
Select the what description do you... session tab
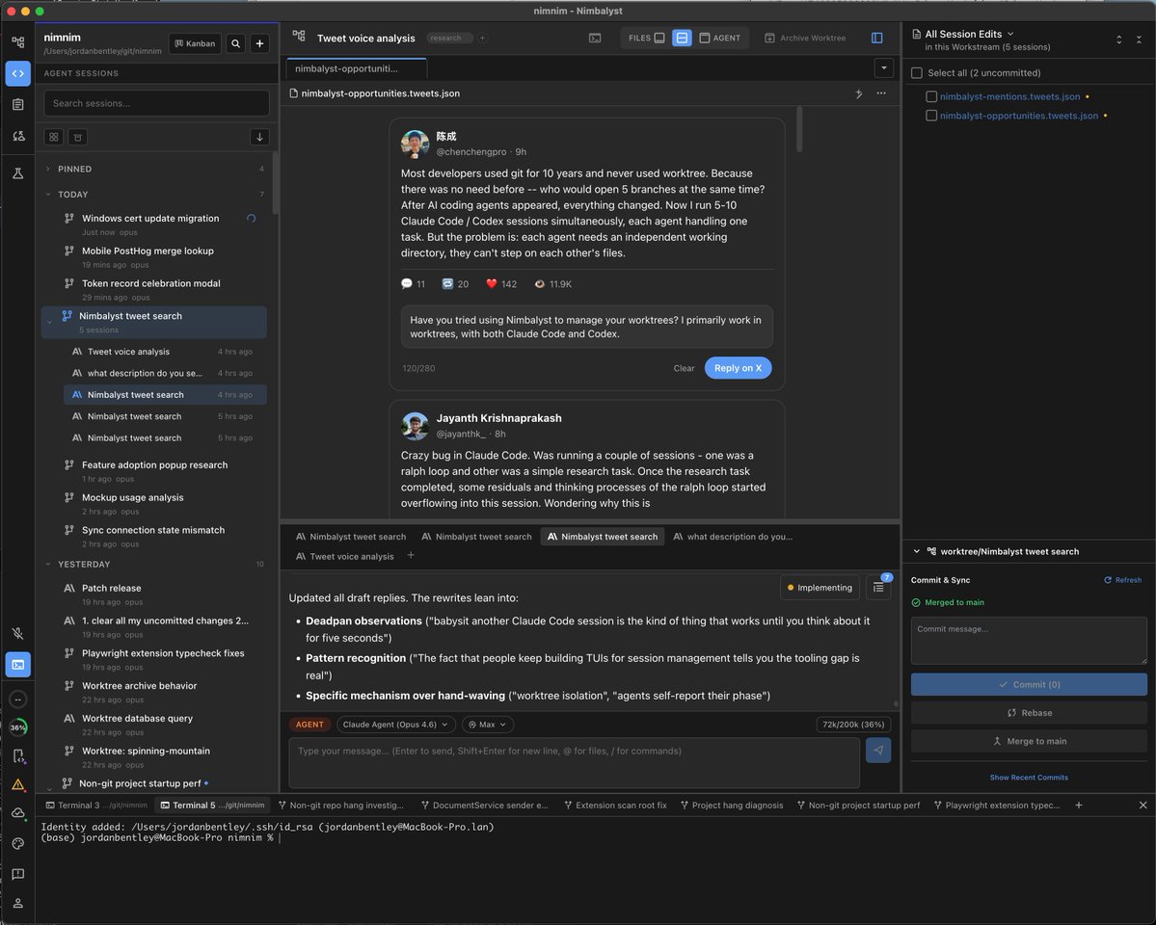tap(733, 537)
